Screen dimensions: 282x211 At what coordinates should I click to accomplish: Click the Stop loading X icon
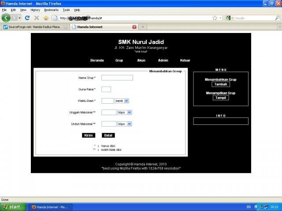37,18
